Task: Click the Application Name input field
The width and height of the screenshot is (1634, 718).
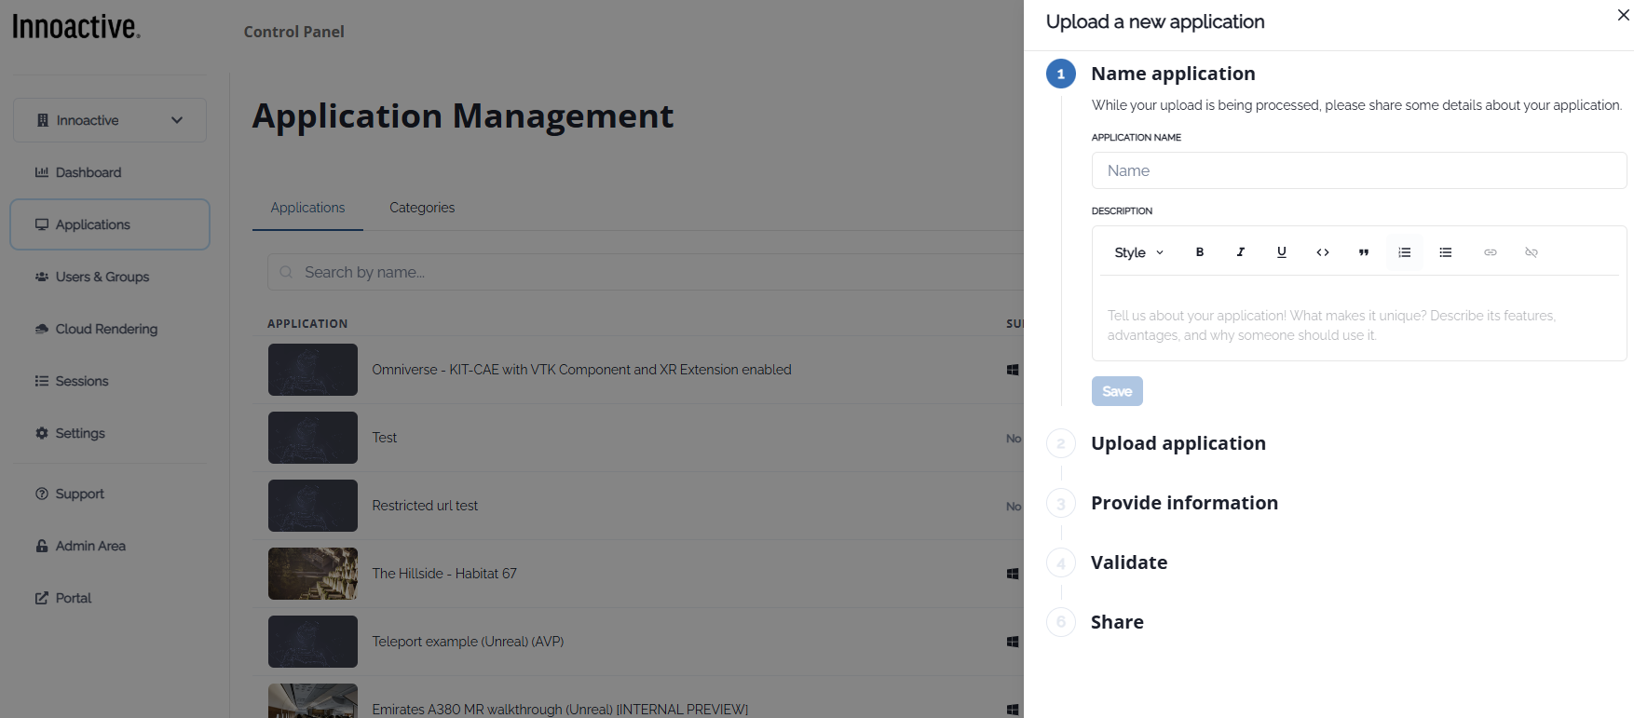Action: point(1358,170)
